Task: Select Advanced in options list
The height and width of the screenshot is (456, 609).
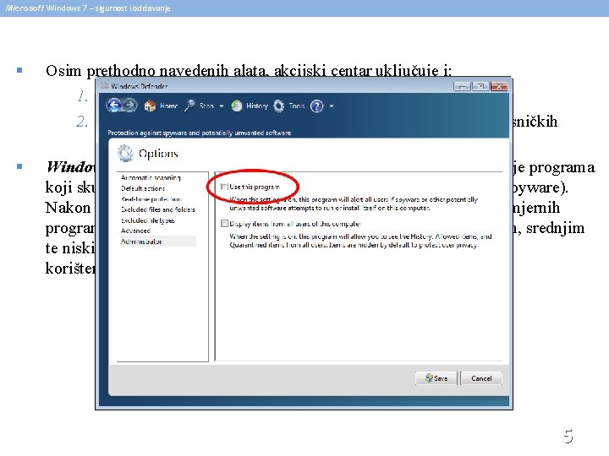Action: pyautogui.click(x=135, y=231)
